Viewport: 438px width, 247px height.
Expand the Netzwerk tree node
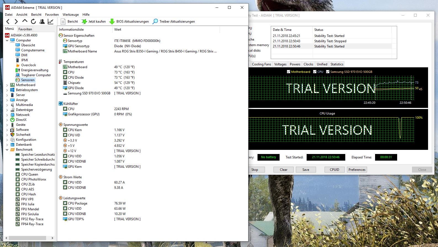coord(7,115)
